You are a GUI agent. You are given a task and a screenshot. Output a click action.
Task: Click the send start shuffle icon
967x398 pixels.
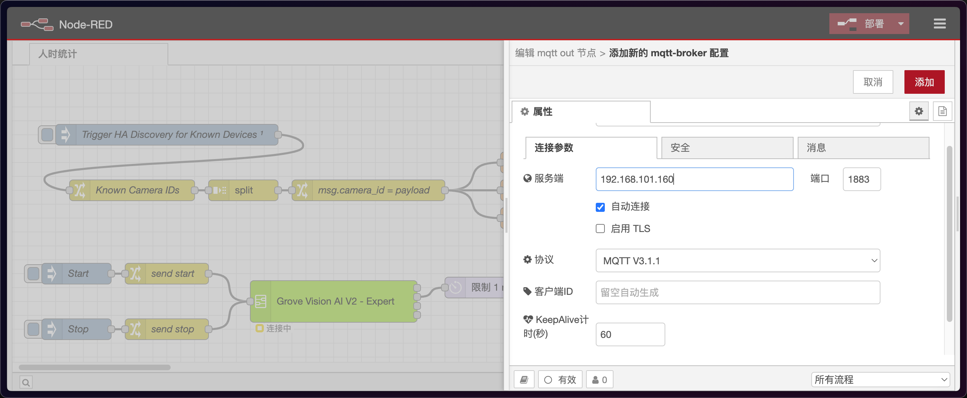tap(135, 273)
